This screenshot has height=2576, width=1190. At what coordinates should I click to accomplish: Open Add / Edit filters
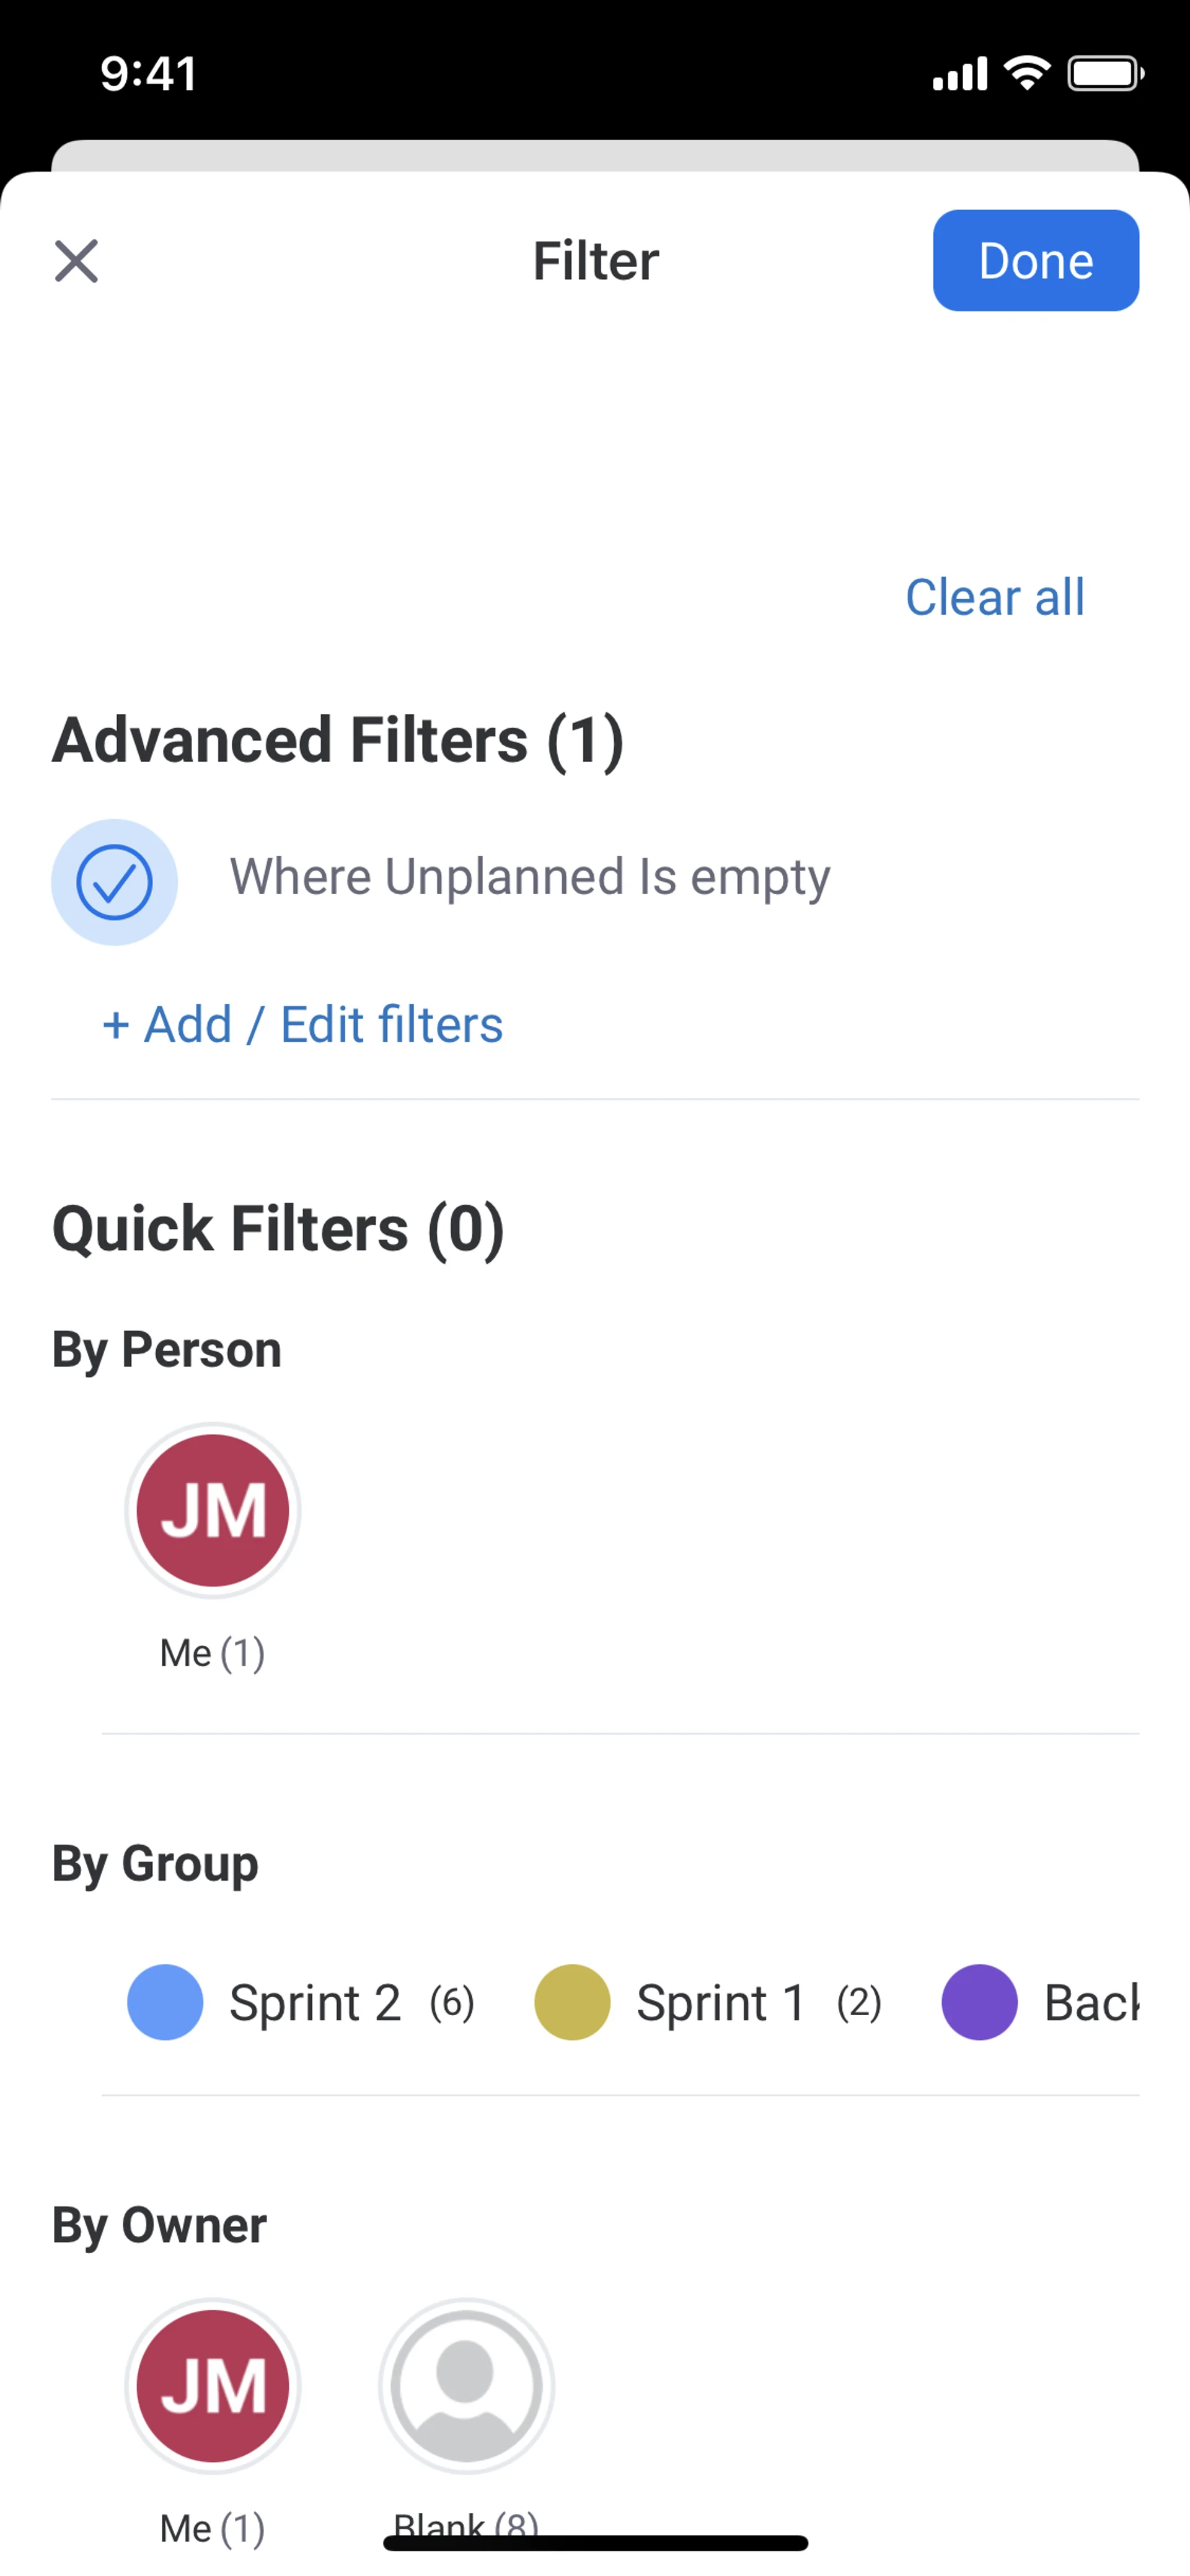[303, 1024]
